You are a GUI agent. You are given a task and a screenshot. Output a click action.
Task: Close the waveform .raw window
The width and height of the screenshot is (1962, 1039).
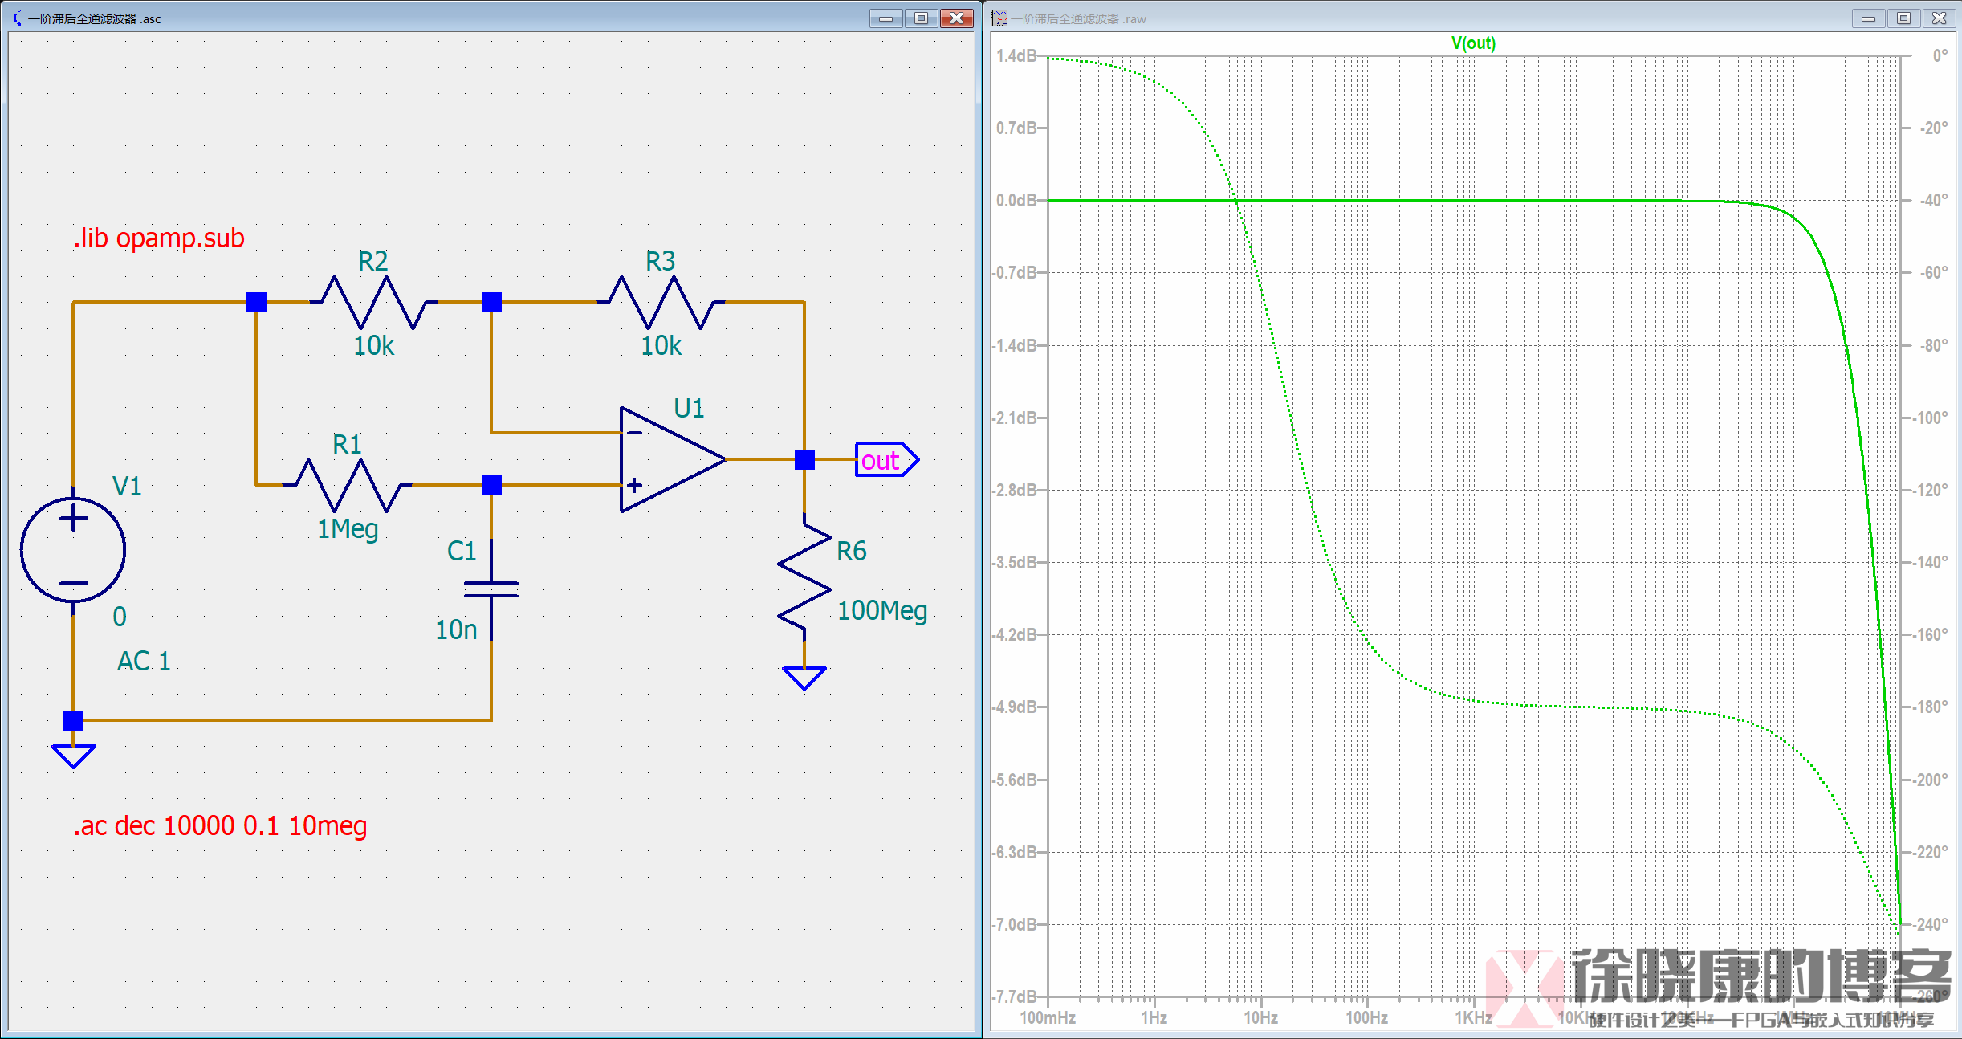click(1939, 18)
